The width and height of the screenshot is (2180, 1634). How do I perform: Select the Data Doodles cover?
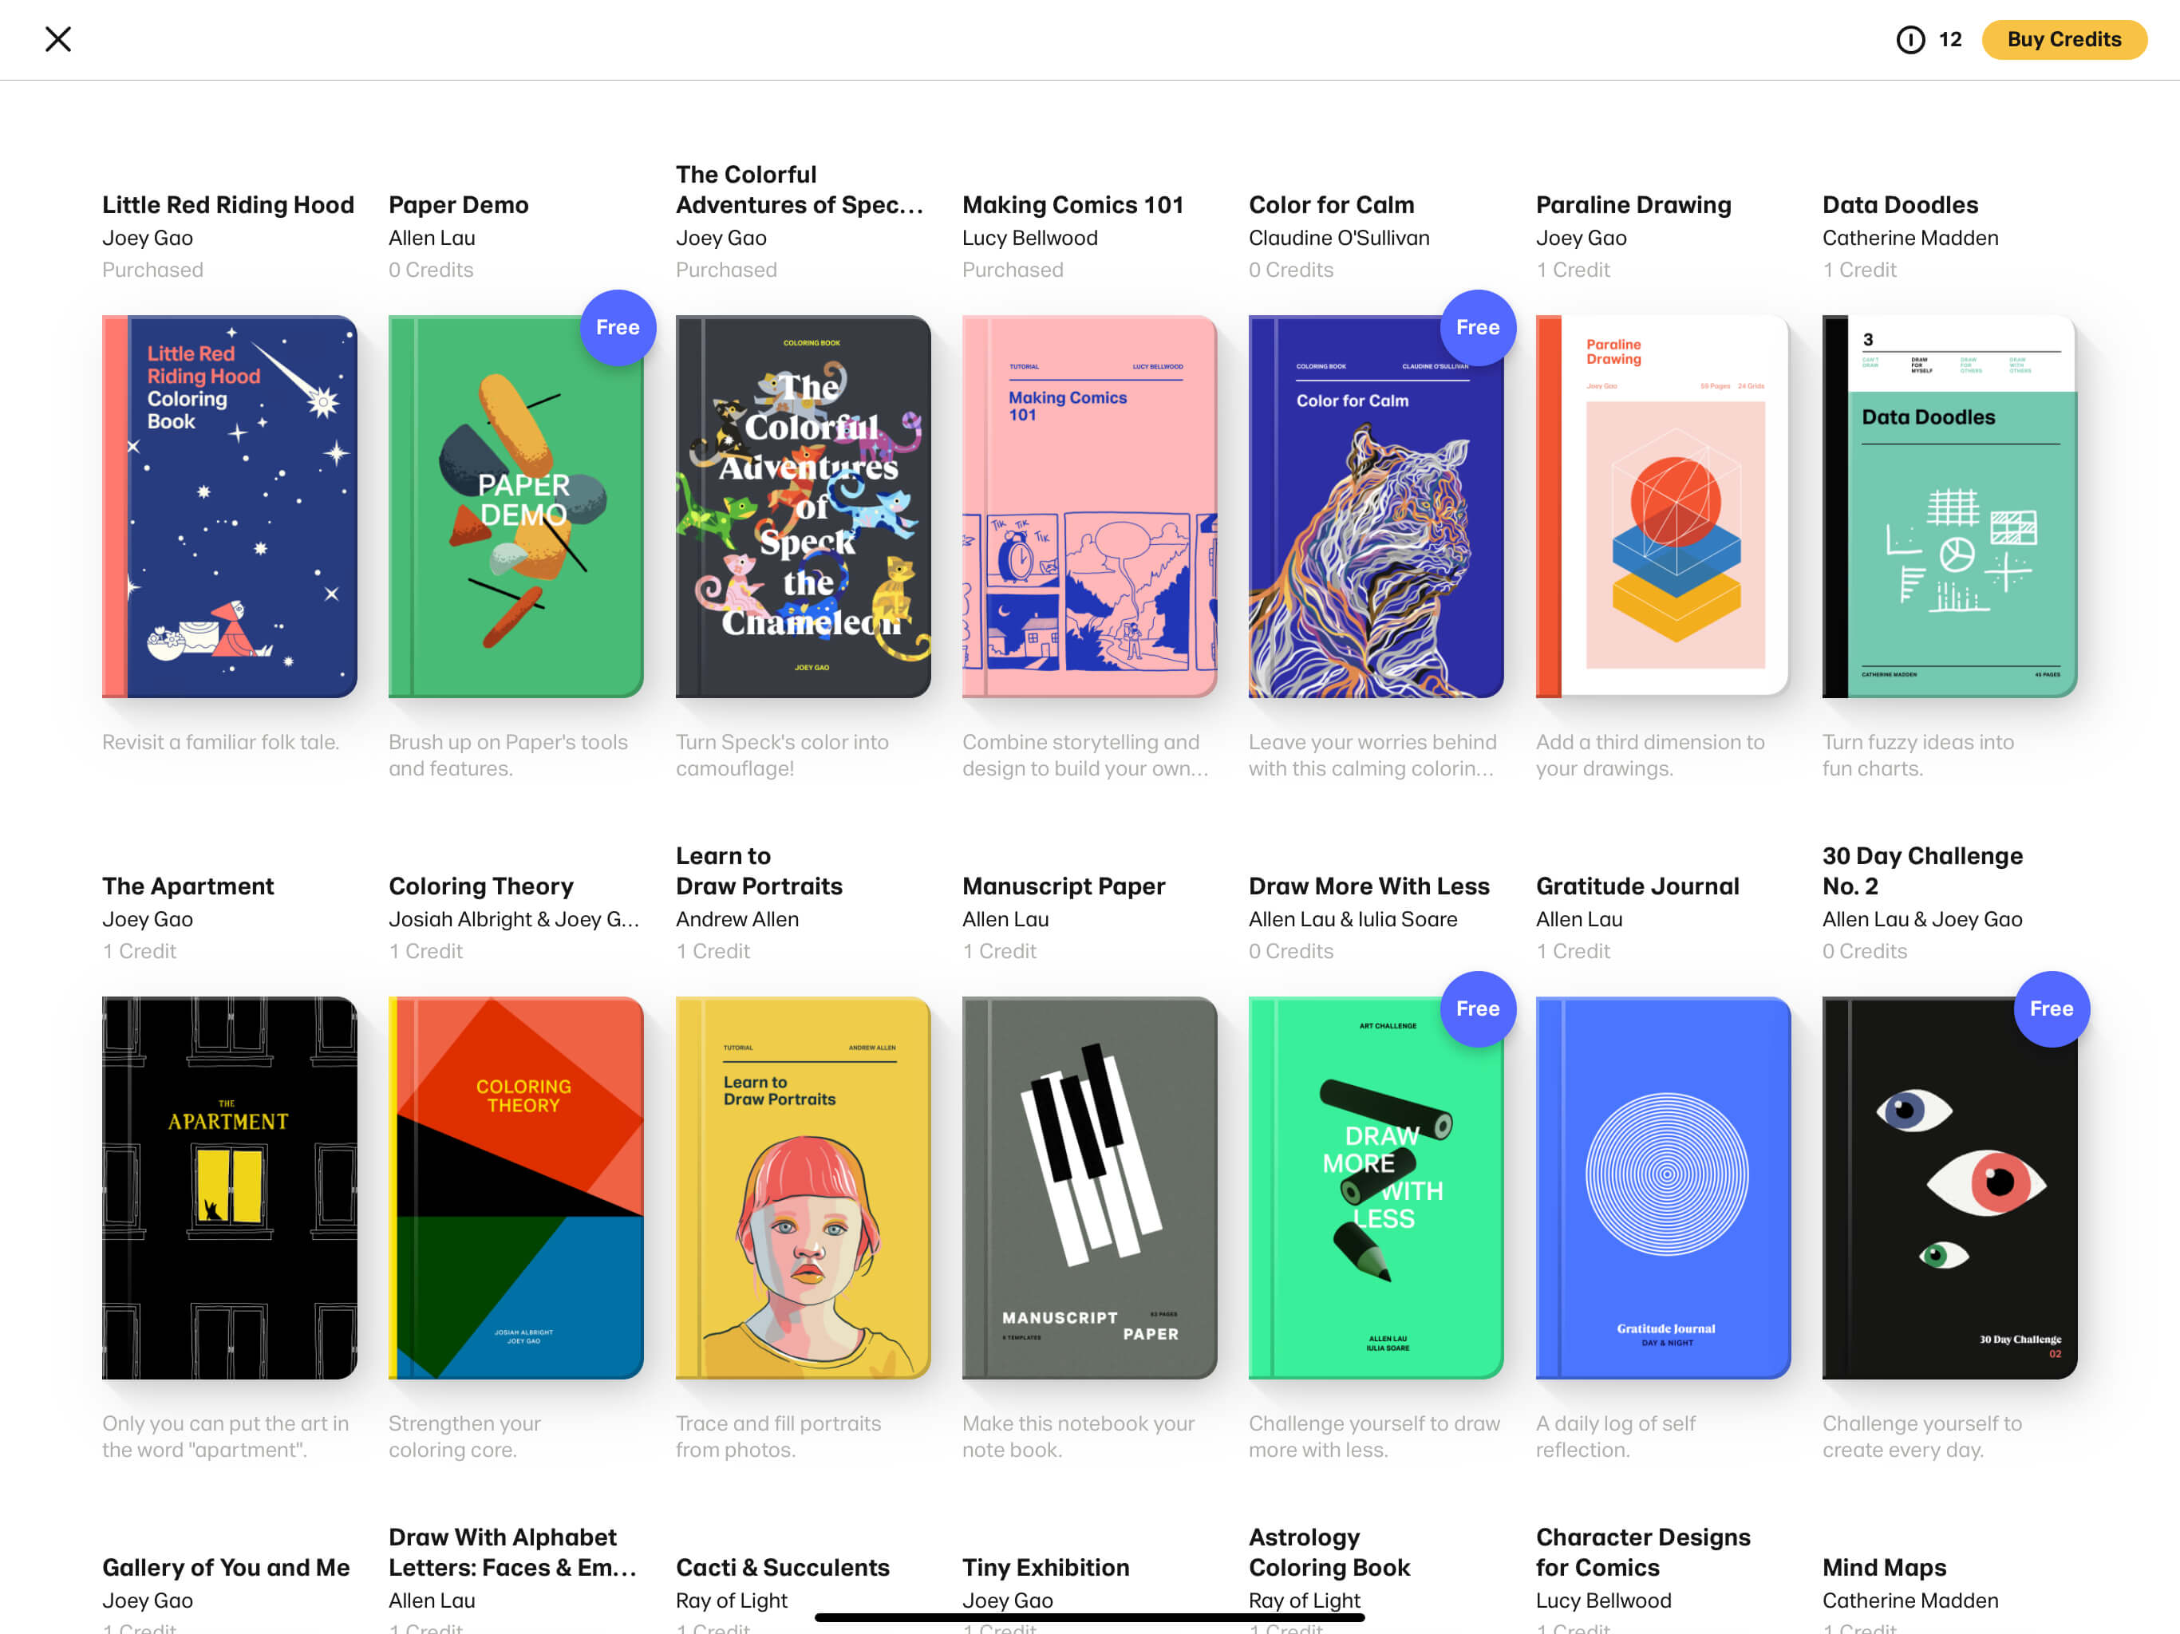(1949, 507)
